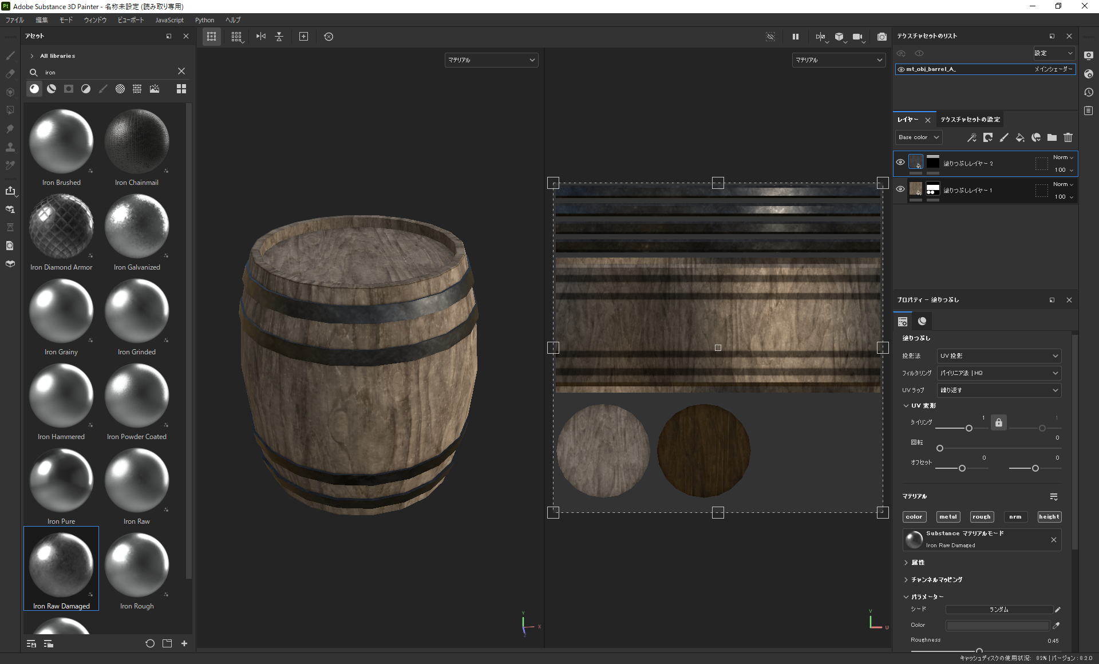This screenshot has height=664, width=1099.
Task: Clear the iron search text
Action: click(181, 71)
